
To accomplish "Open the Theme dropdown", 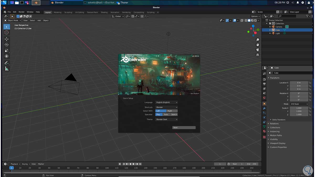I will [166, 119].
